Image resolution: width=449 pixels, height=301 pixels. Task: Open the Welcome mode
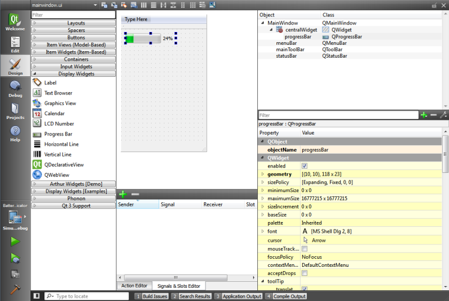pyautogui.click(x=15, y=22)
